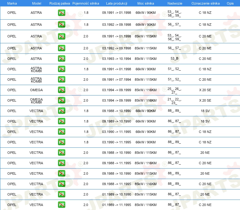Viewport: 240px width, 210px height.
Task: Select ASTRA KOMBI in the 1.8 row
Action: coord(36,69)
